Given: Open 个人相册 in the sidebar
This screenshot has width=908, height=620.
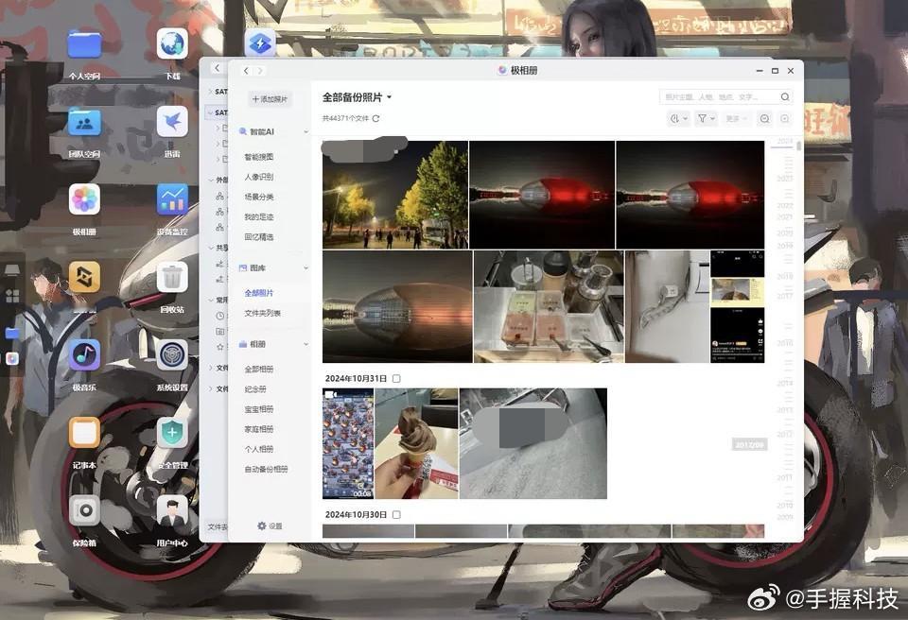Looking at the screenshot, I should pos(259,449).
